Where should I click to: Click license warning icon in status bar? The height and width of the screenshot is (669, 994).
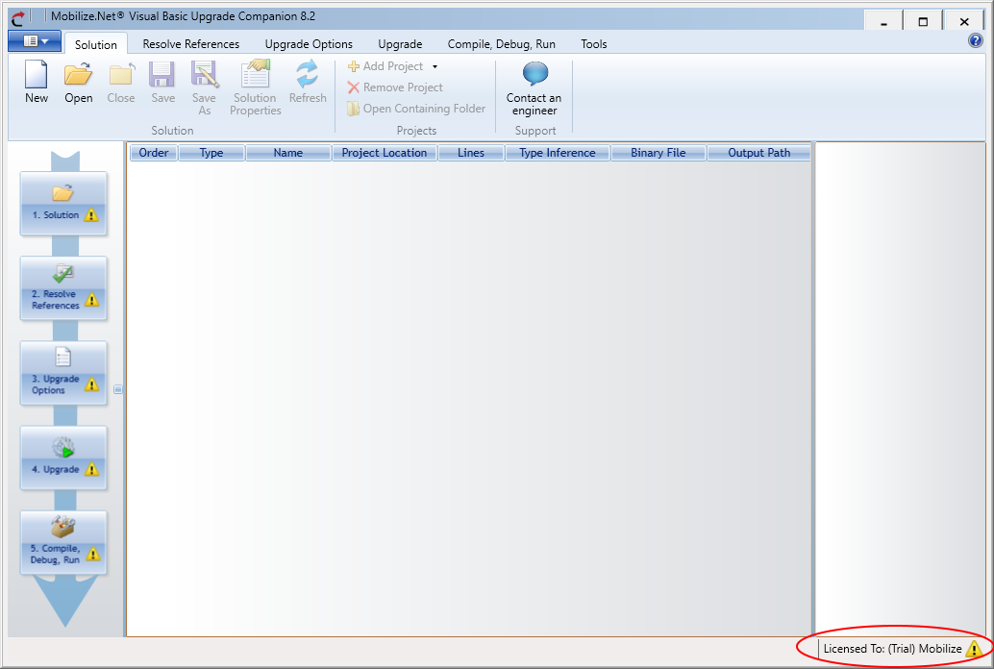click(x=974, y=649)
